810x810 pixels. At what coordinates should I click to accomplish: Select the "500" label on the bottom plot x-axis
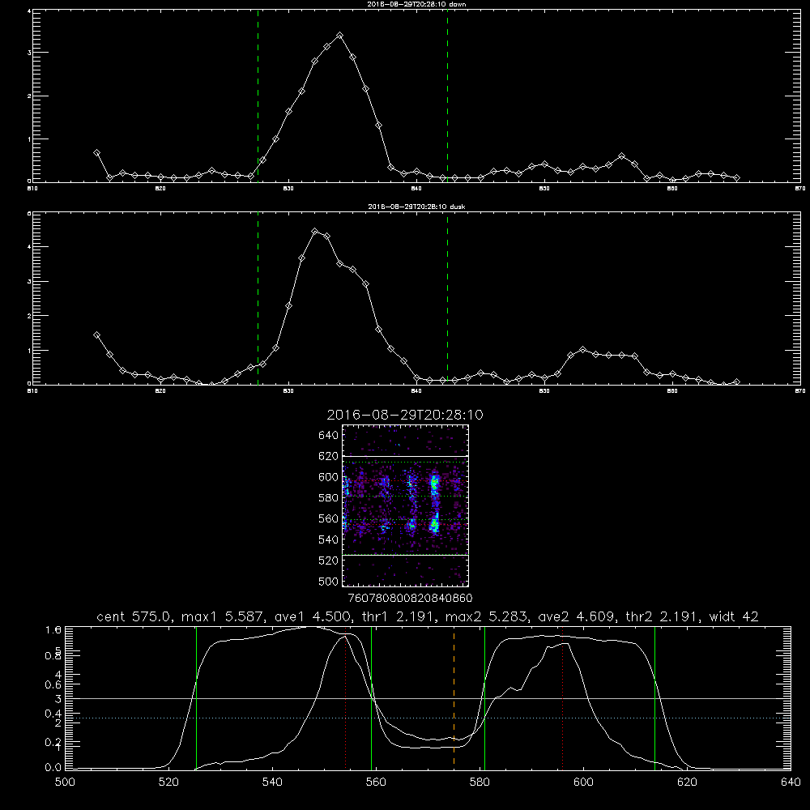coord(65,782)
